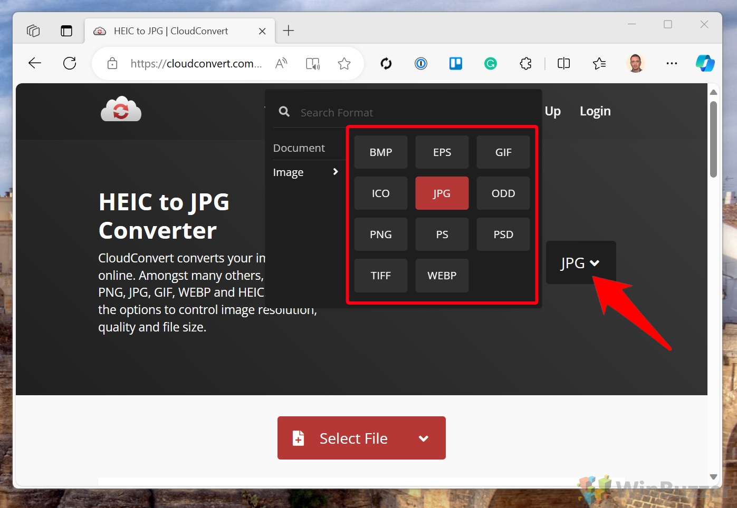737x508 pixels.
Task: Select the PNG format
Action: click(x=381, y=235)
